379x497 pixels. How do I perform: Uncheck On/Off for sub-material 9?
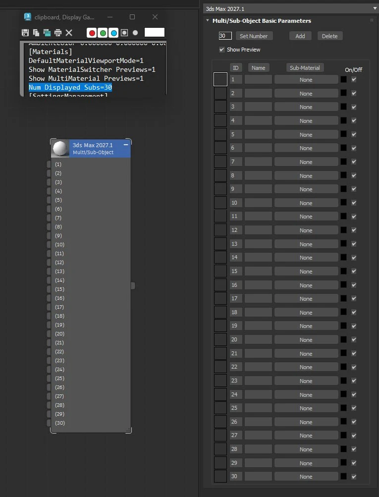(x=354, y=189)
